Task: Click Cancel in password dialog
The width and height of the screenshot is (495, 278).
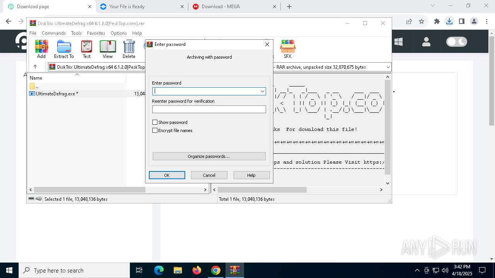Action: point(209,175)
